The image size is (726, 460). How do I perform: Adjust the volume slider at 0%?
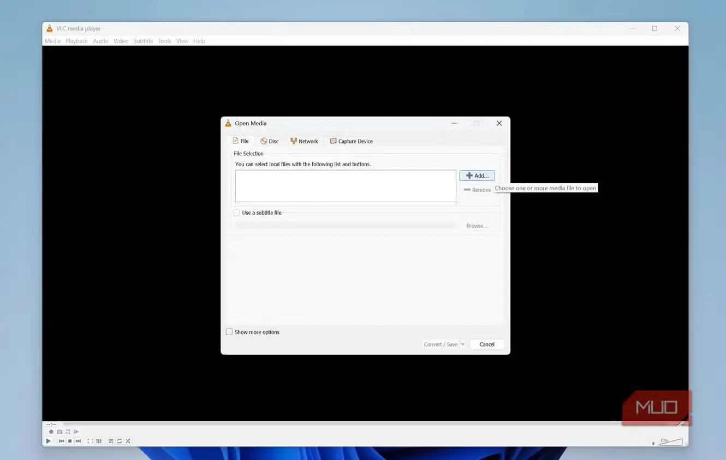pos(670,441)
